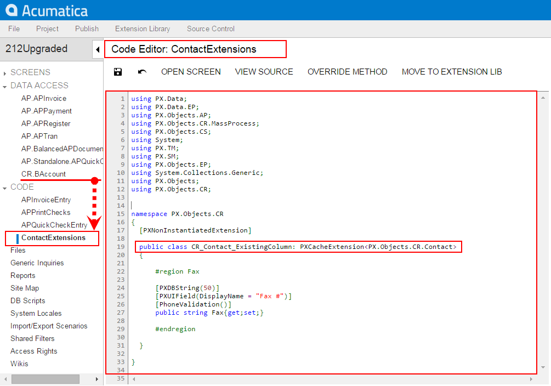Viewport: 551px width, 386px height.
Task: Open the Publish menu
Action: click(x=87, y=29)
